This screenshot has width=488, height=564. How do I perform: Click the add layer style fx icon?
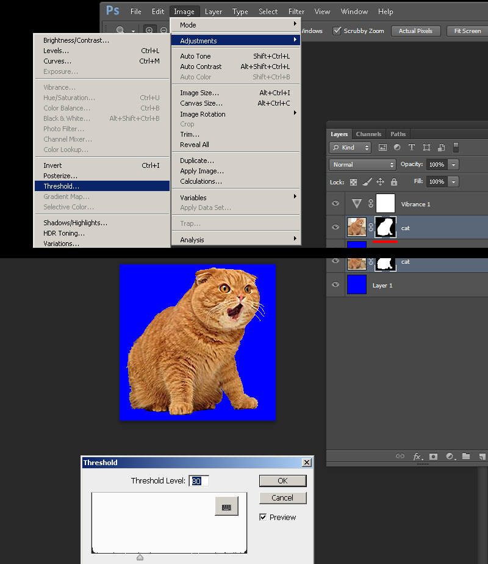pyautogui.click(x=417, y=457)
